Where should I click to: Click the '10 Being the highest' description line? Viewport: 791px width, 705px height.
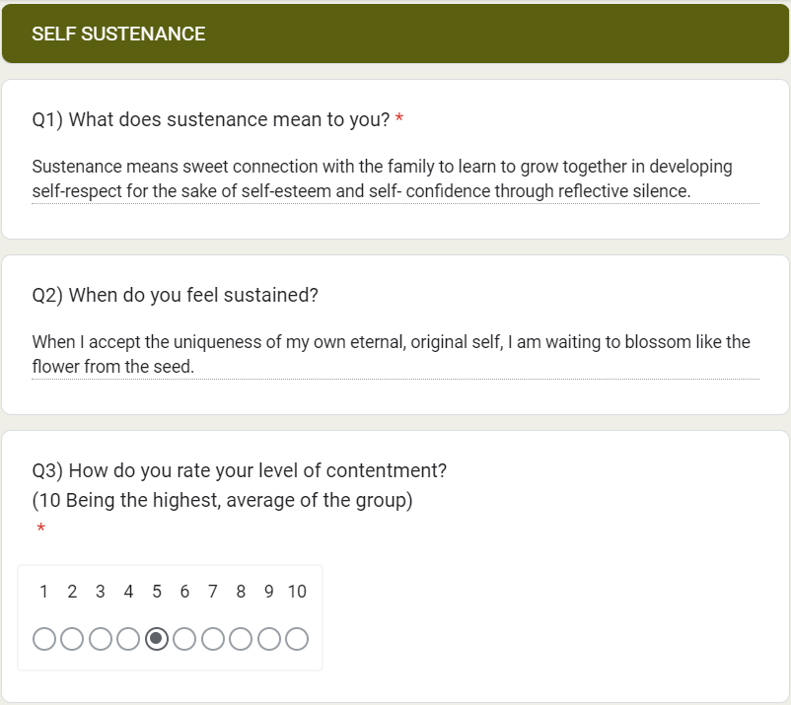coord(222,501)
